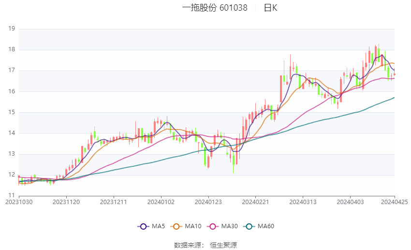
Task: Click the 20240313 x-axis date label
Action: click(x=303, y=202)
